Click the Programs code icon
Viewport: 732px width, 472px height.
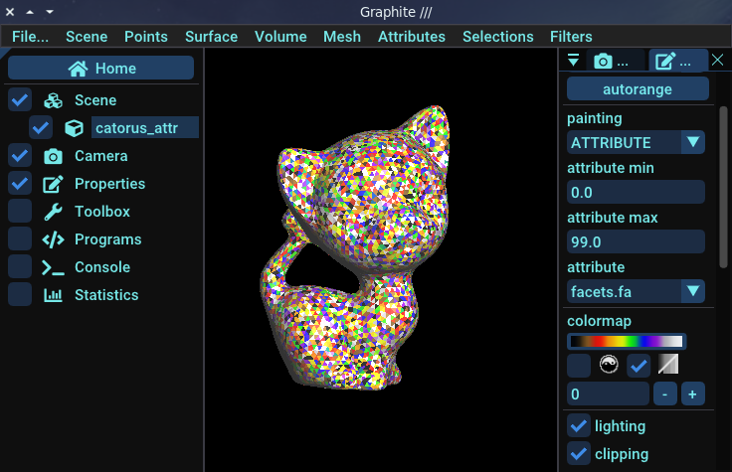[54, 239]
